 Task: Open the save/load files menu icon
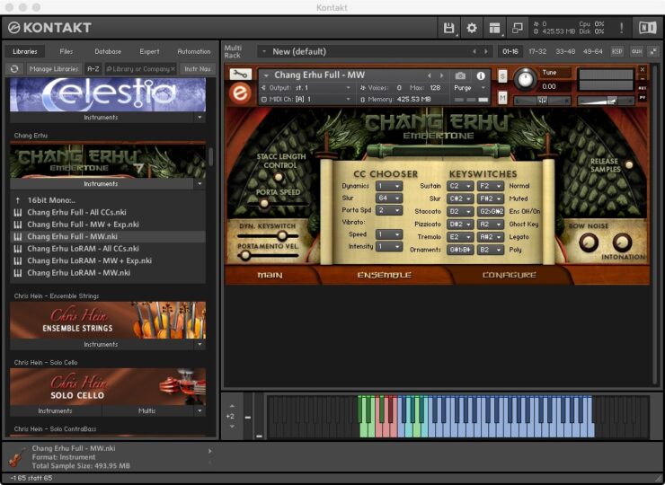pyautogui.click(x=448, y=28)
